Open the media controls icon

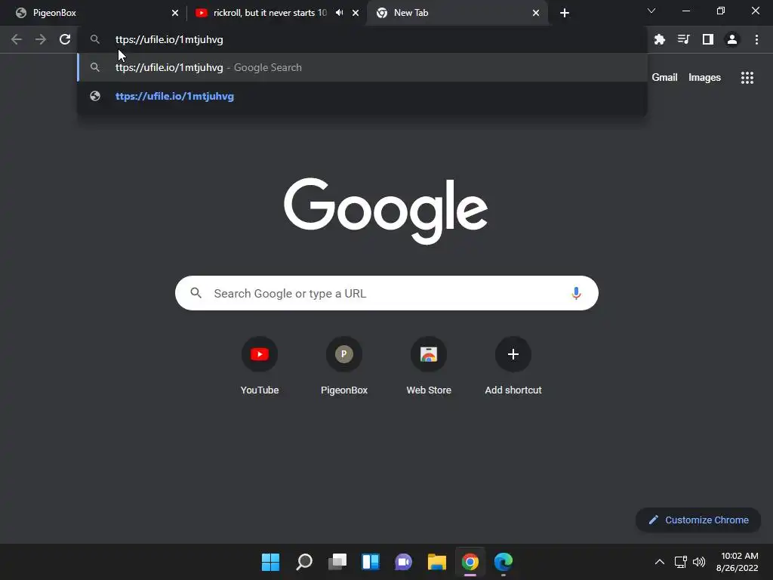(x=683, y=39)
